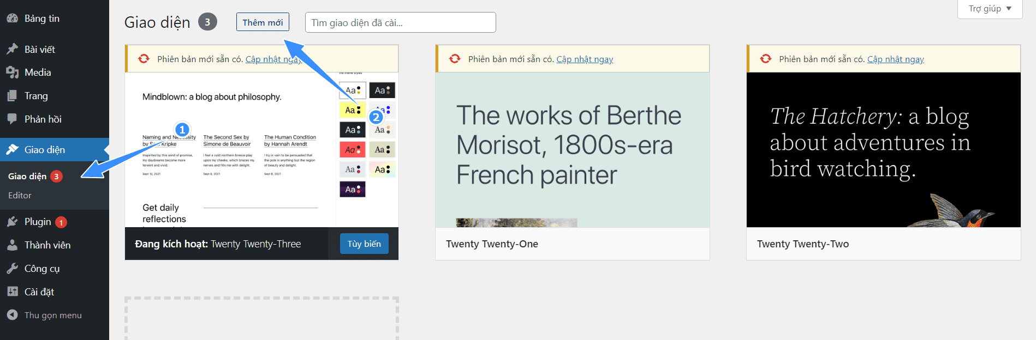Click the Giao diện submenu update badge
Viewport: 1036px width, 340px height.
click(56, 176)
